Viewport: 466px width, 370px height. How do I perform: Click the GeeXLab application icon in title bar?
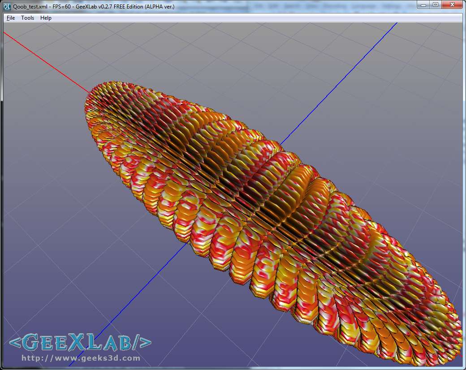(x=7, y=7)
